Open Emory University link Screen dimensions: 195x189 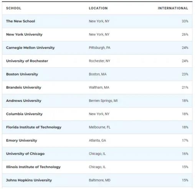point(21,140)
